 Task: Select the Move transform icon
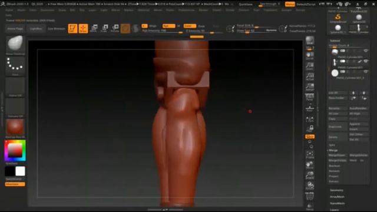click(94, 29)
